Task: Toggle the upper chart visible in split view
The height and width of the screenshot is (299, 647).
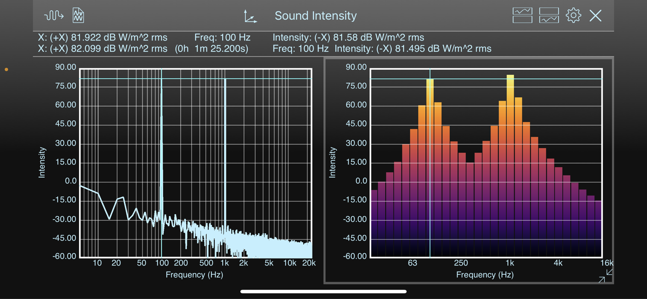Action: pyautogui.click(x=522, y=15)
